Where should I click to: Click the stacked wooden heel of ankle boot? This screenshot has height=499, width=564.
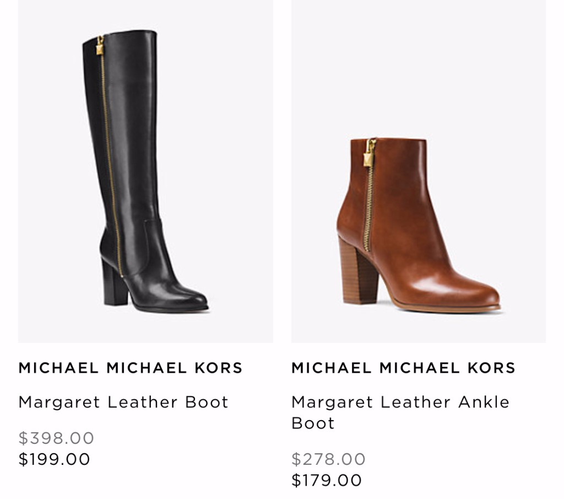point(358,270)
